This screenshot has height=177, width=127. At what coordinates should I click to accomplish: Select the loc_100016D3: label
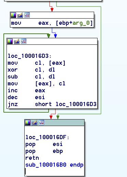click(x=29, y=56)
